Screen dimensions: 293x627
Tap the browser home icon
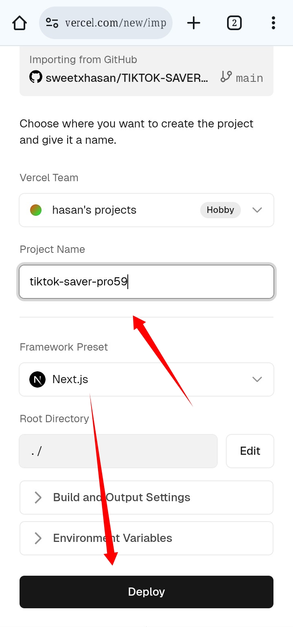tap(20, 23)
